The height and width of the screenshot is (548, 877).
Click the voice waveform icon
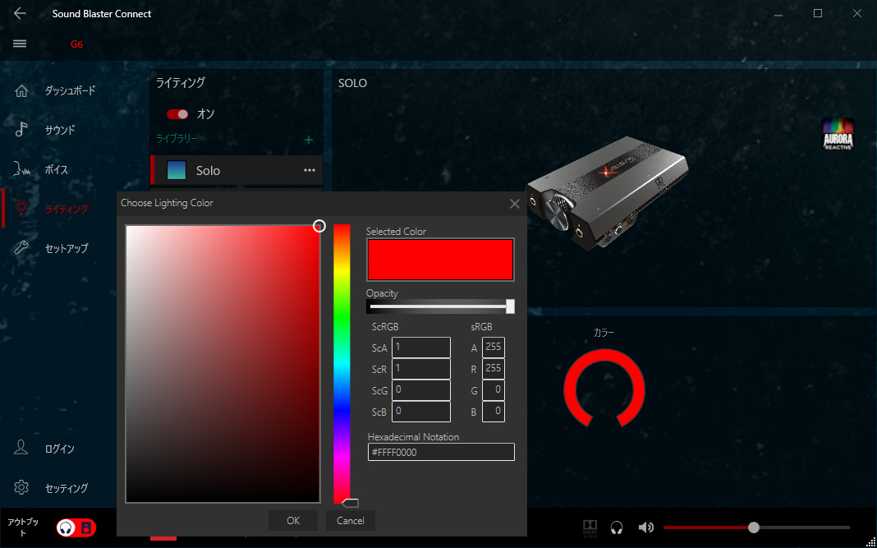pos(21,169)
